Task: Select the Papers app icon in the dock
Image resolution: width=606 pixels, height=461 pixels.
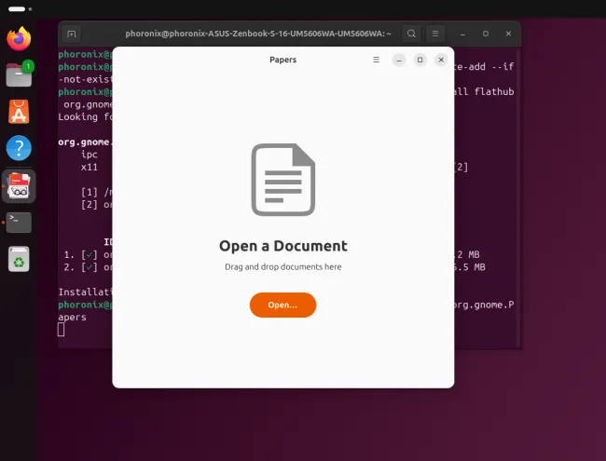Action: pyautogui.click(x=19, y=185)
